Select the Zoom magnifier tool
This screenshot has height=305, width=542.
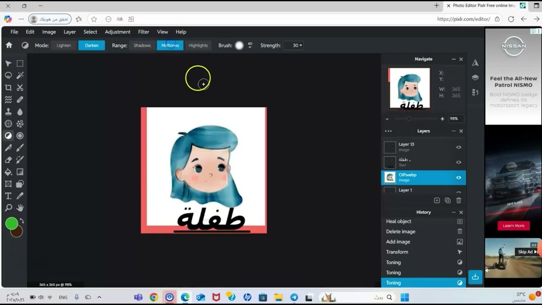point(8,208)
